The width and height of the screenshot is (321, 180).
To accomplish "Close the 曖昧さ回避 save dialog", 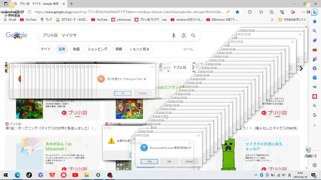I will point(198,136).
